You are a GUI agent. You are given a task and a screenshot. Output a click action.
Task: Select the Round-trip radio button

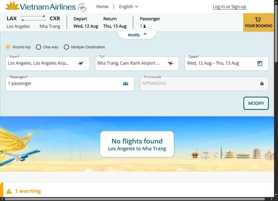click(x=8, y=47)
